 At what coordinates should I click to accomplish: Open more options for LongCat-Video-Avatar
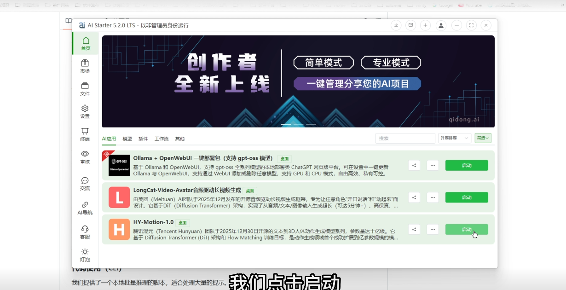(433, 197)
